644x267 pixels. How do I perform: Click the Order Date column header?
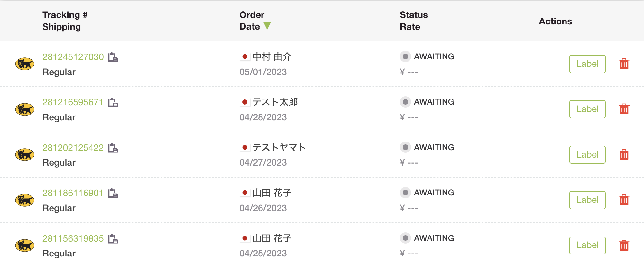(252, 21)
